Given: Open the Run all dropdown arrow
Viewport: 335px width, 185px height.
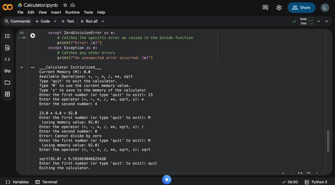Looking at the screenshot, I should click(x=103, y=21).
